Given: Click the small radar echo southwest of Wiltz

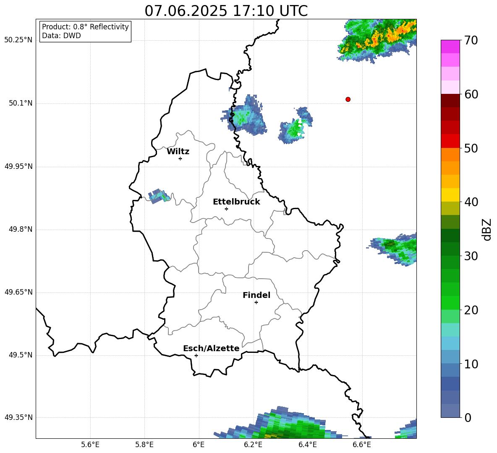Looking at the screenshot, I should tap(160, 196).
